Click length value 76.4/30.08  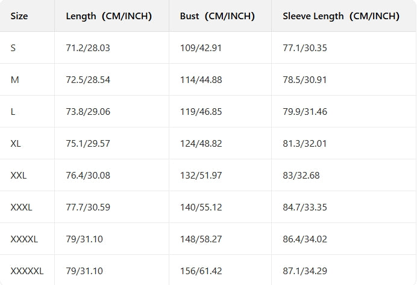[x=87, y=176]
